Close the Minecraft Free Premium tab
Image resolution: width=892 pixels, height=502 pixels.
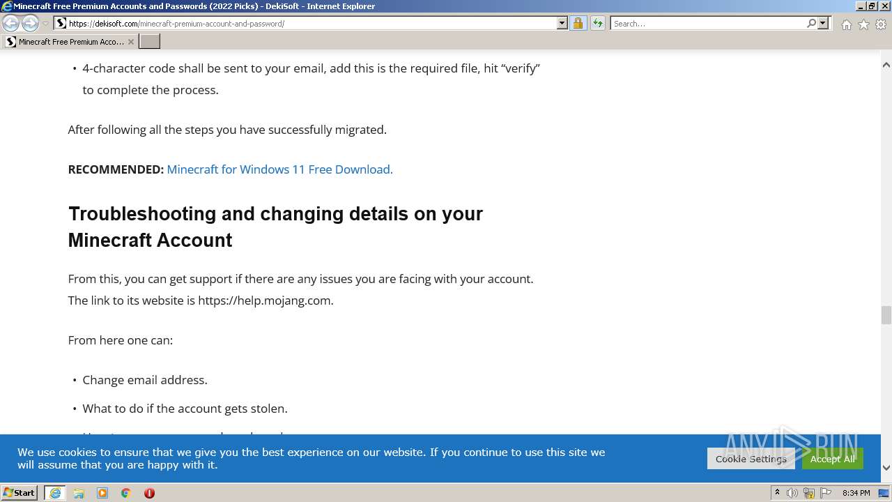130,42
